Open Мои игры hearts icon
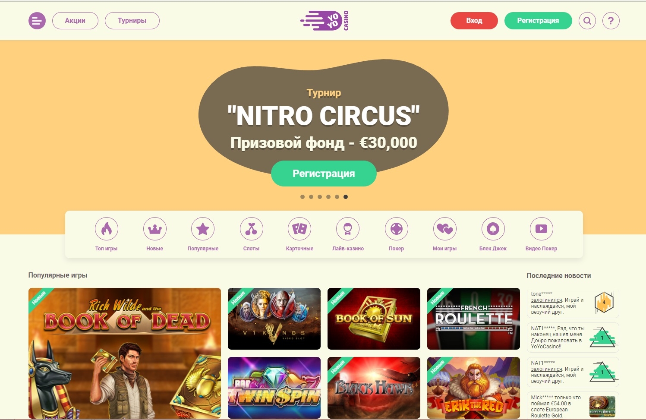The width and height of the screenshot is (646, 420). (x=444, y=229)
